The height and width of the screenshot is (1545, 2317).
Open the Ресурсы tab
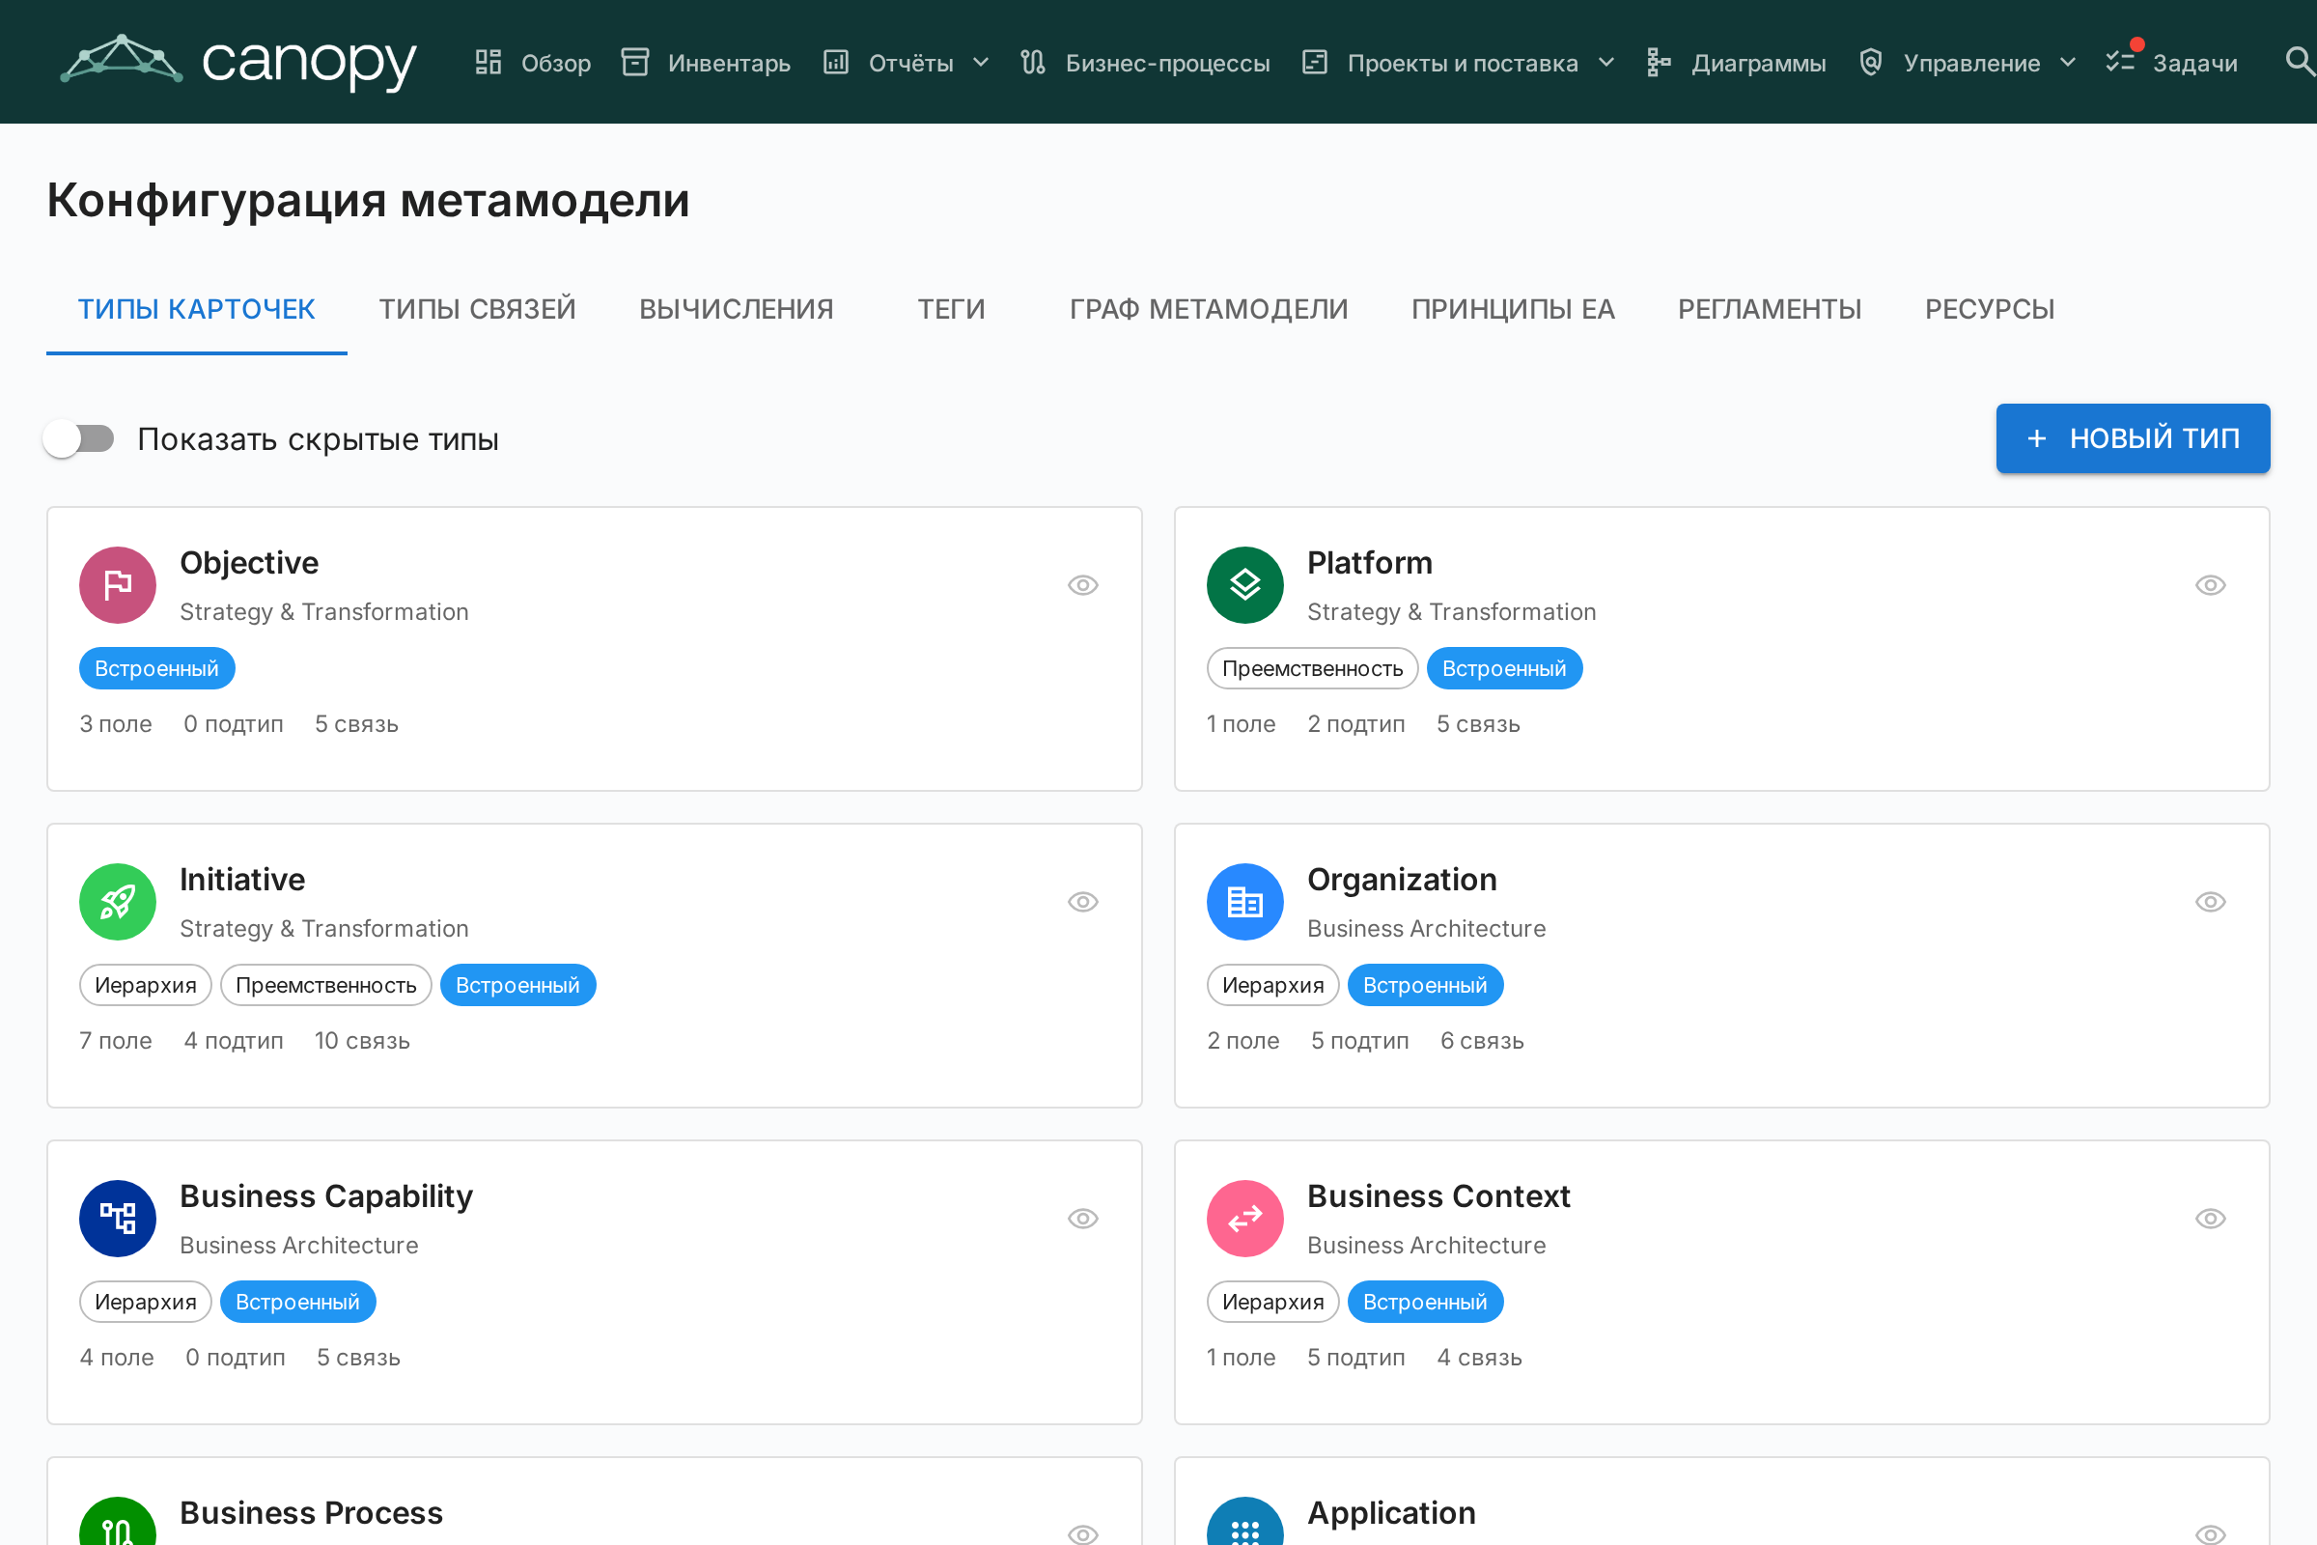(1990, 309)
